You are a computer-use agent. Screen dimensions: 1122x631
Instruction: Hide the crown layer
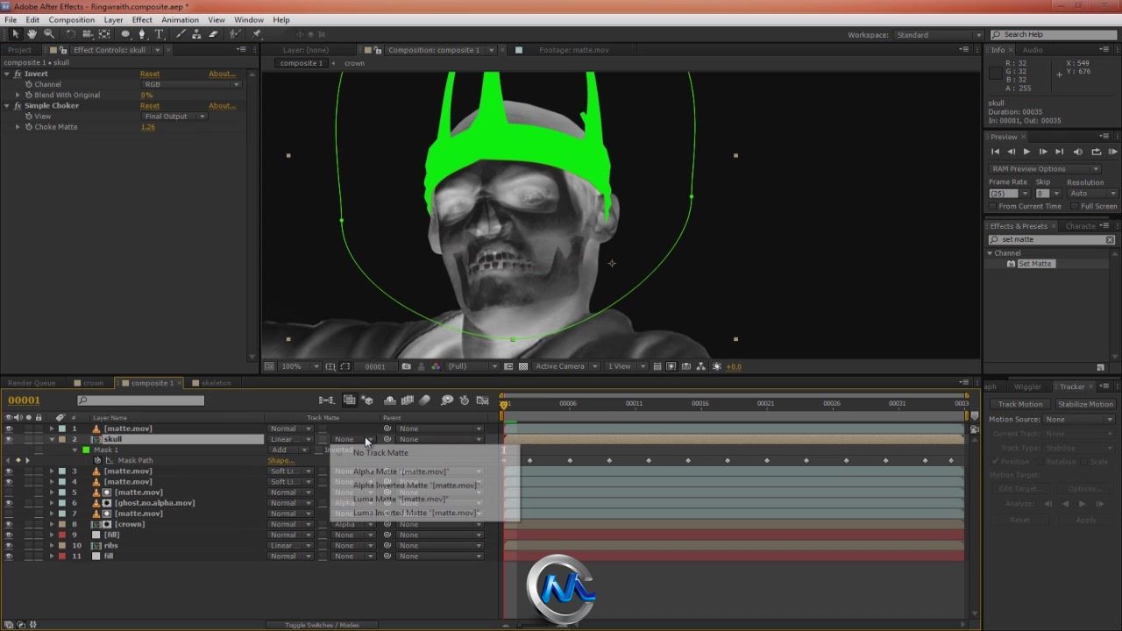tap(8, 524)
